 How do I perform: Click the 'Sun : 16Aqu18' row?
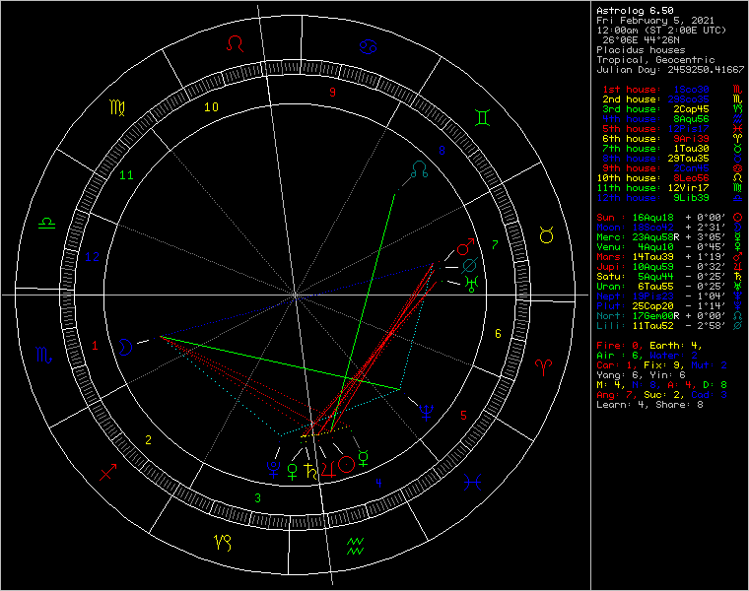point(670,218)
